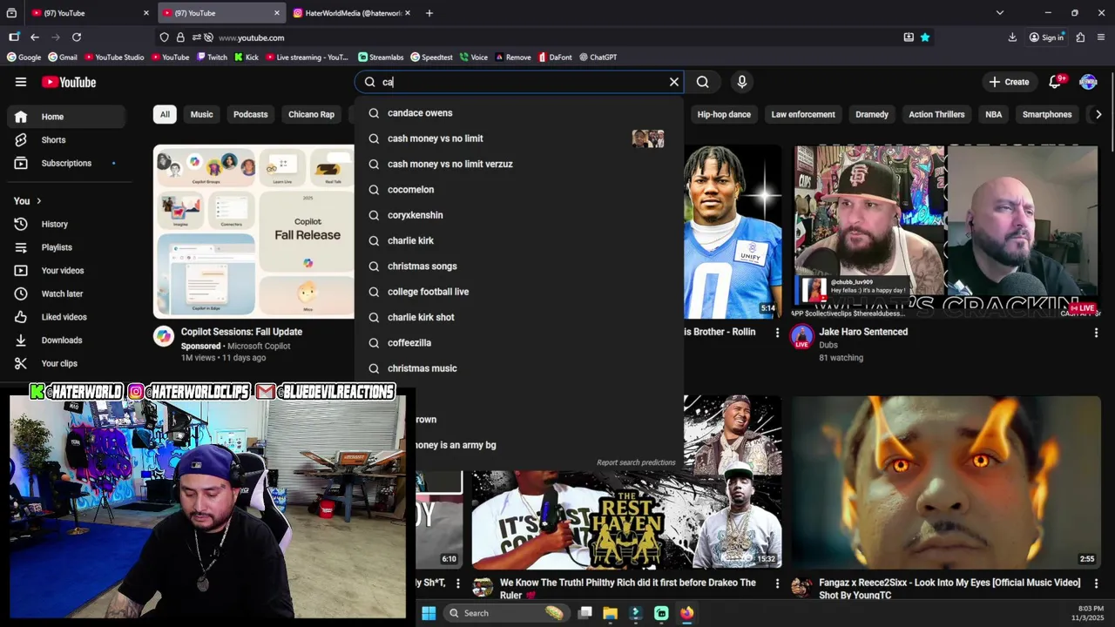Click the Report search predictions link
1115x627 pixels.
636,462
